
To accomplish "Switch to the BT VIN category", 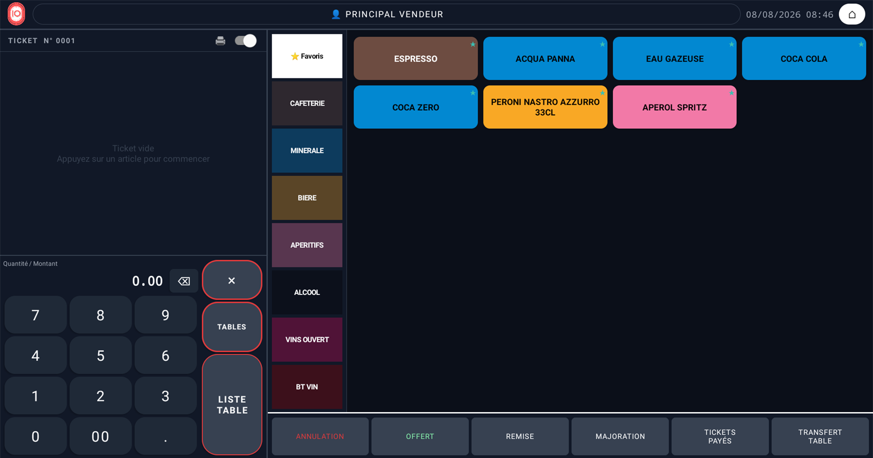I will point(307,387).
